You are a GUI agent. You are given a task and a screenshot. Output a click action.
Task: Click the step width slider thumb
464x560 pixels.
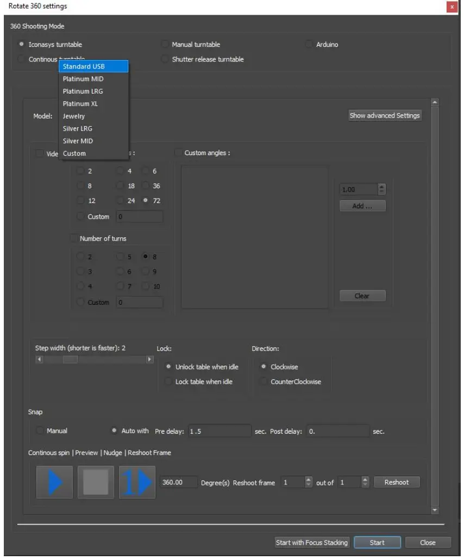coord(70,359)
